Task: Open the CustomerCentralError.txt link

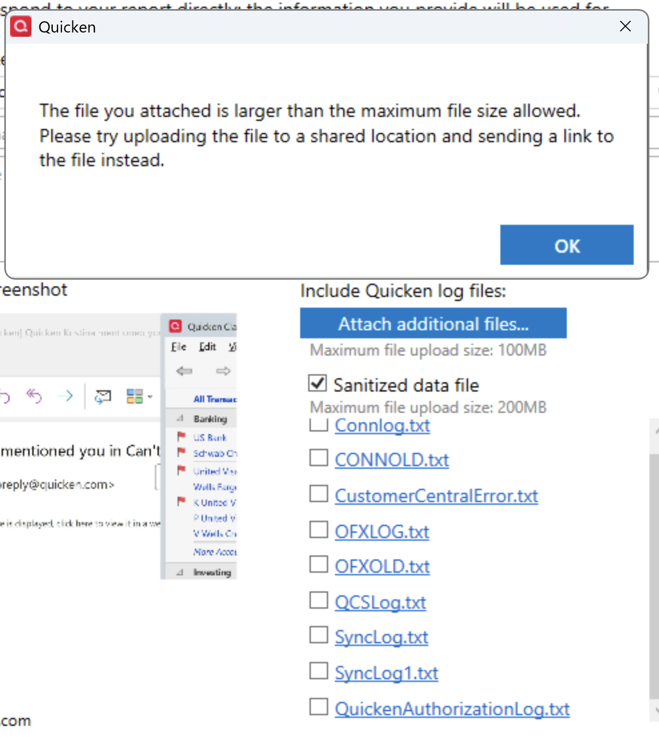Action: point(436,496)
